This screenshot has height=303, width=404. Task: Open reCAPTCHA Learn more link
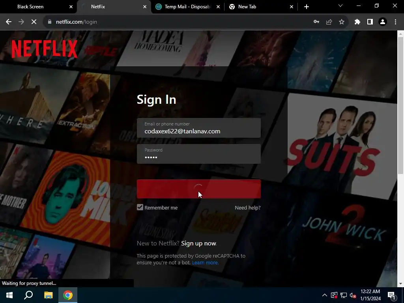coord(205,262)
